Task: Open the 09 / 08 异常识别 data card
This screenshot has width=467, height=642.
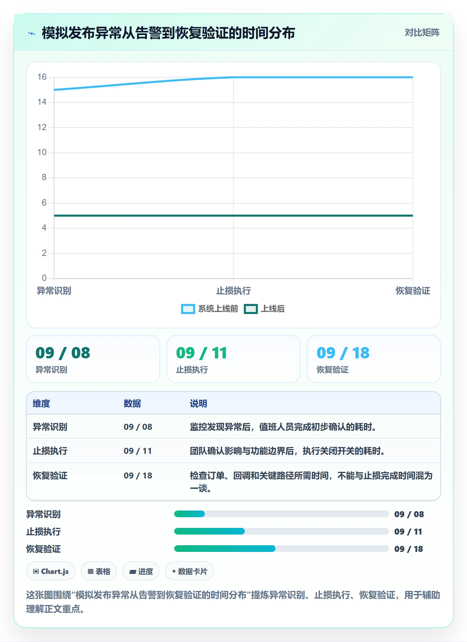Action: (93, 359)
